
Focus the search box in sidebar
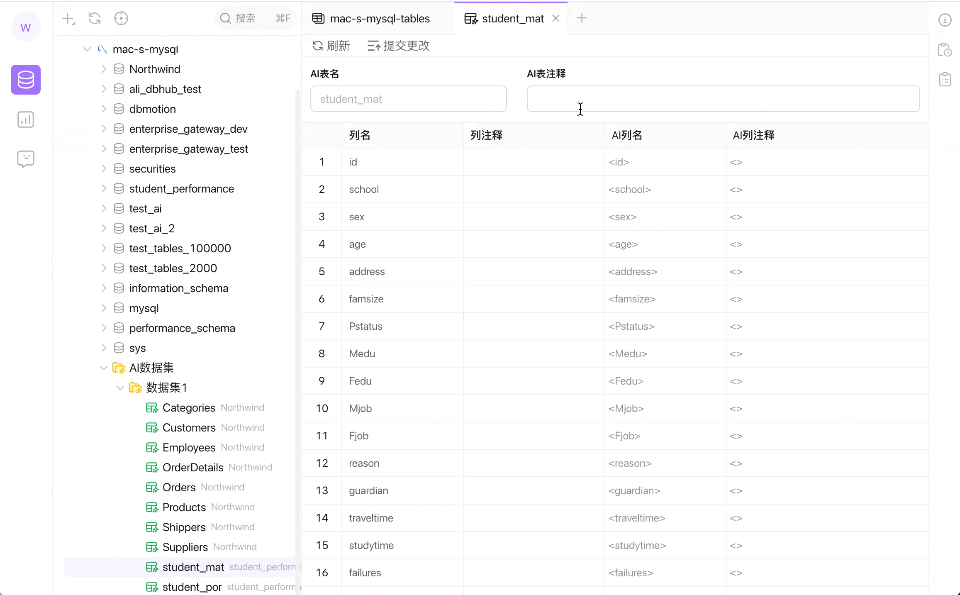[256, 18]
